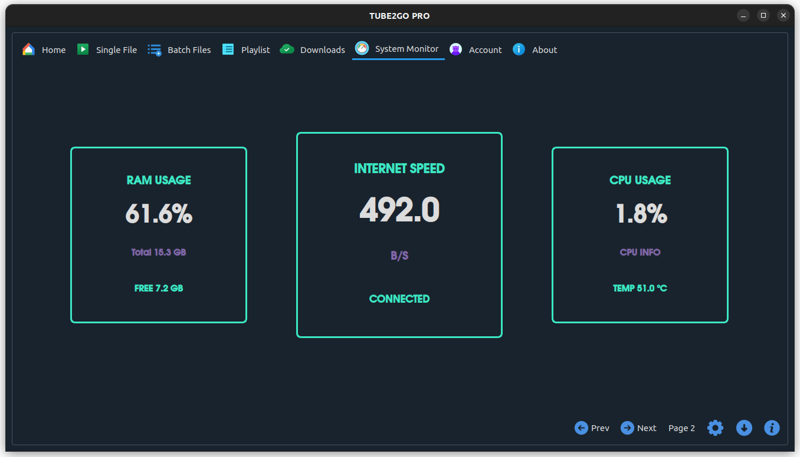
Task: Click the CPU INFO label
Action: [640, 252]
